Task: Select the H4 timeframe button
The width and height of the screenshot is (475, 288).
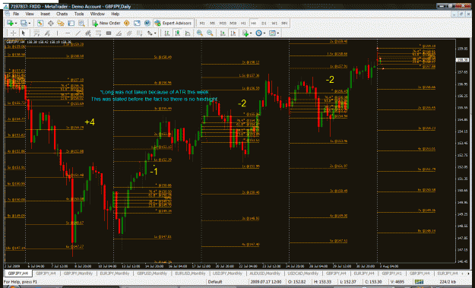Action: (x=254, y=23)
